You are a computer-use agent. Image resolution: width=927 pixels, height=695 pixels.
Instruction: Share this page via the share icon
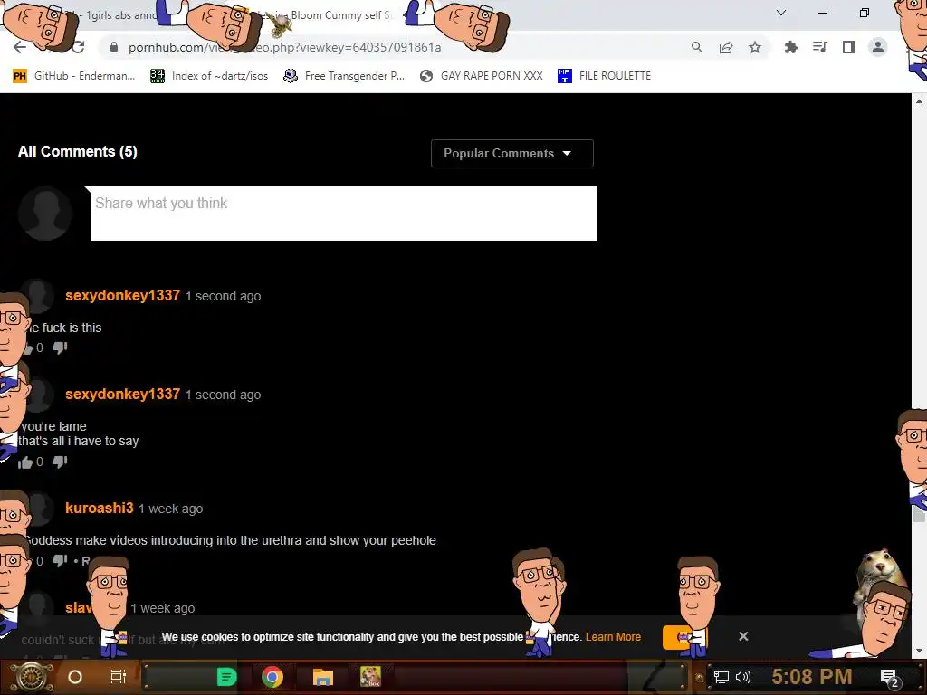pyautogui.click(x=726, y=47)
